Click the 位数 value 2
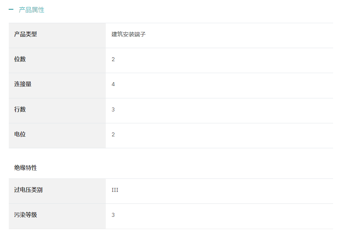The height and width of the screenshot is (234, 338). (x=113, y=59)
